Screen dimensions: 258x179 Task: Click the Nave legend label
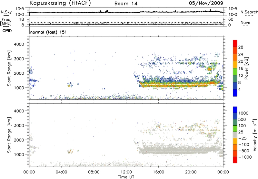pyautogui.click(x=245, y=22)
